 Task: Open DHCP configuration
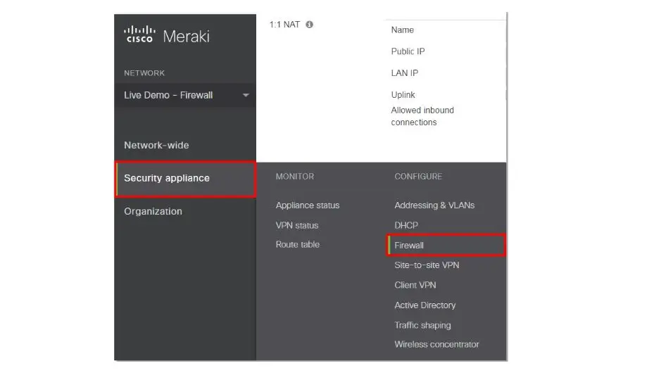coord(405,225)
